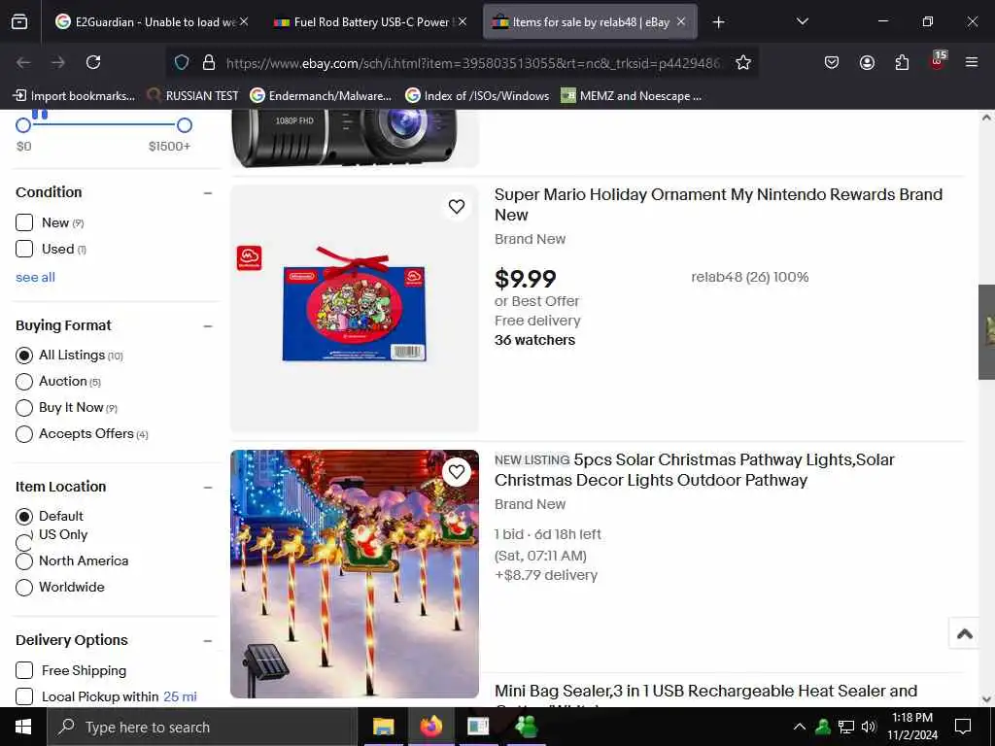Image resolution: width=995 pixels, height=746 pixels.
Task: Click Firefox icon in taskbar
Action: point(430,727)
